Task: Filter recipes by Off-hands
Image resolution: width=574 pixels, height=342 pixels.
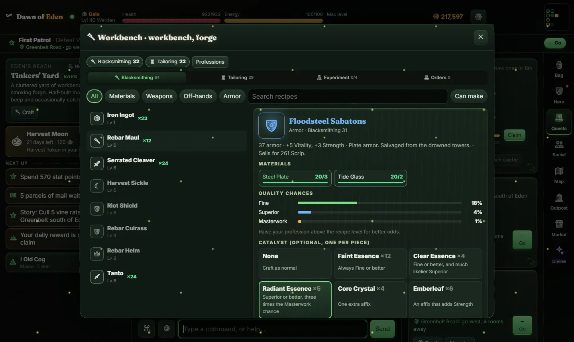Action: click(x=198, y=96)
